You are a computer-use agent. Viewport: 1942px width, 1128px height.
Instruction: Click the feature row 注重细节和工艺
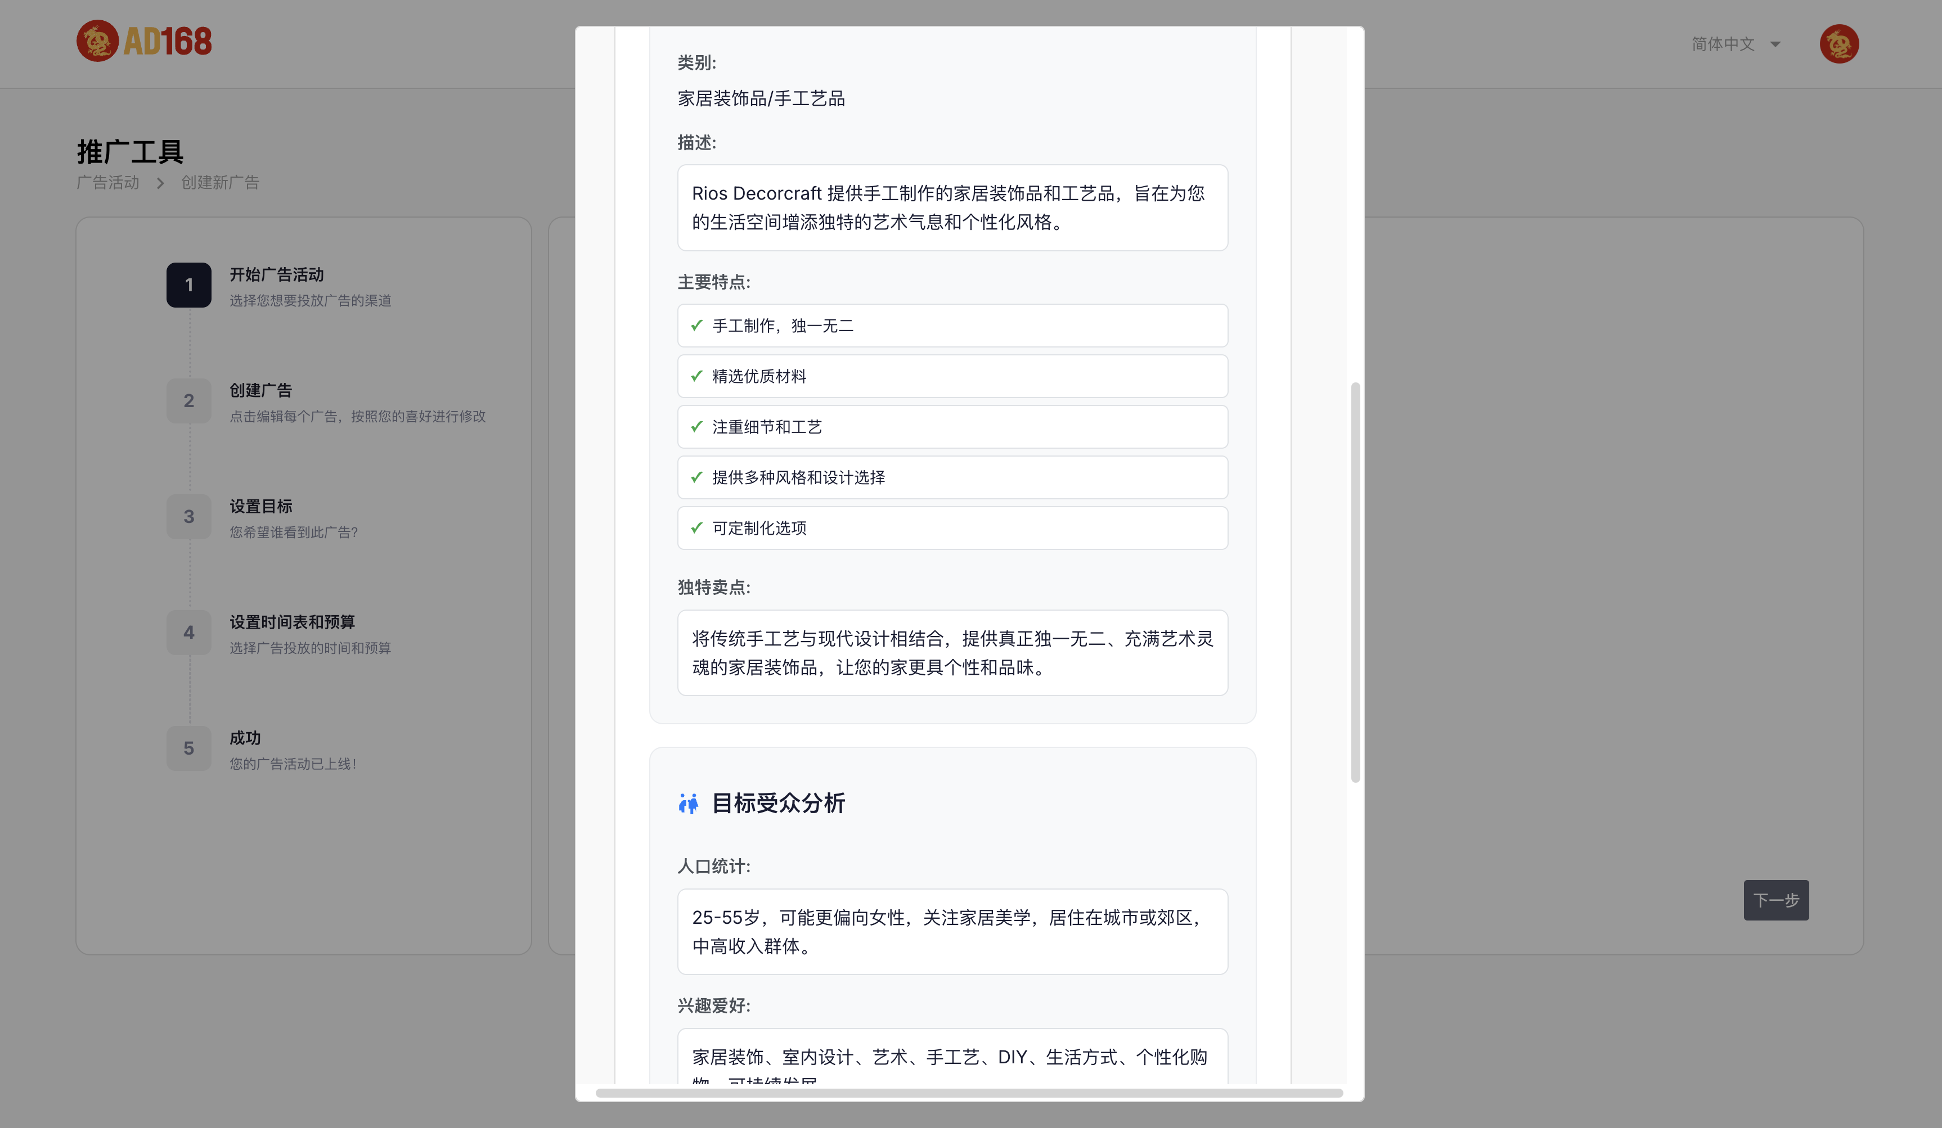952,427
